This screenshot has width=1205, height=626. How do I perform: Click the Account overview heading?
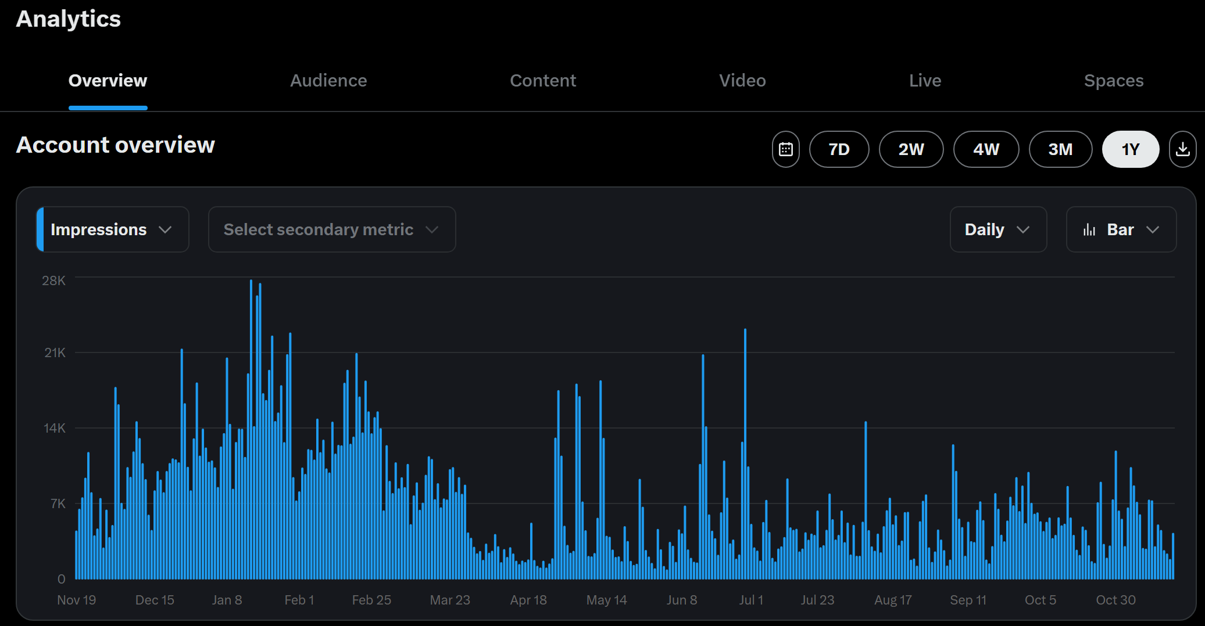click(116, 145)
